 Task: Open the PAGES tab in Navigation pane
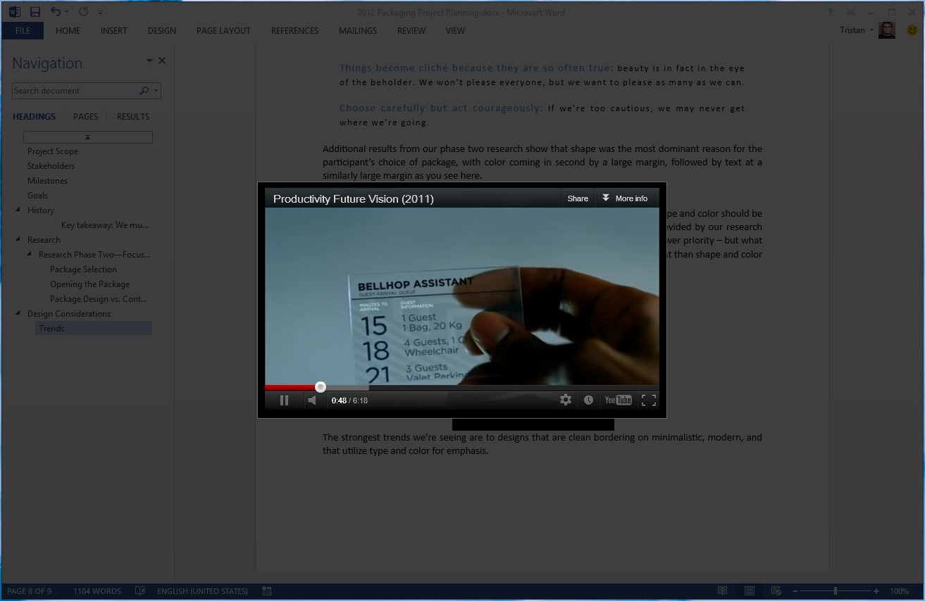(85, 116)
